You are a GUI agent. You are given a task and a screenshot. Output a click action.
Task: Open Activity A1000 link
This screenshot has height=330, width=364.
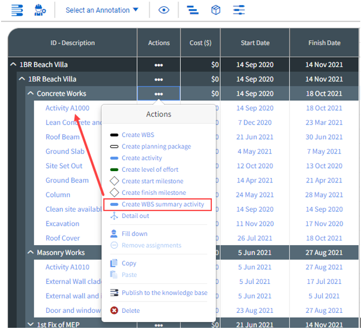68,108
